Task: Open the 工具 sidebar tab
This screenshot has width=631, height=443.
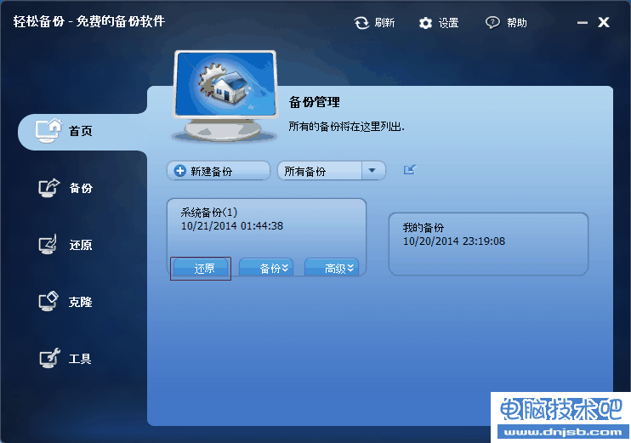Action: pos(65,358)
